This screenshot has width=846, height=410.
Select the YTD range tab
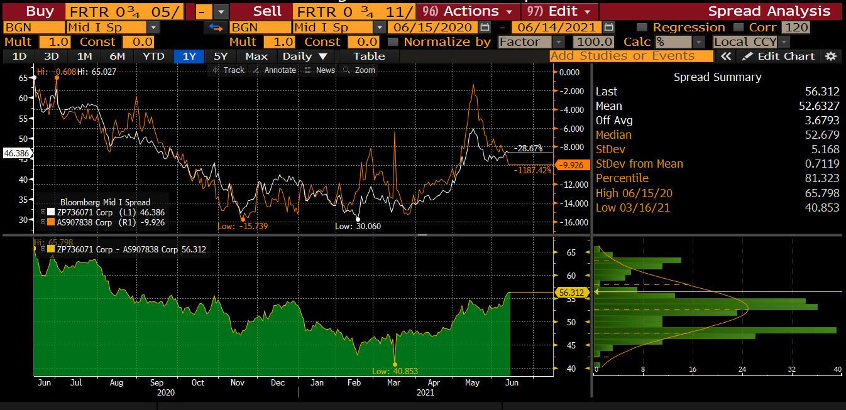pos(153,56)
